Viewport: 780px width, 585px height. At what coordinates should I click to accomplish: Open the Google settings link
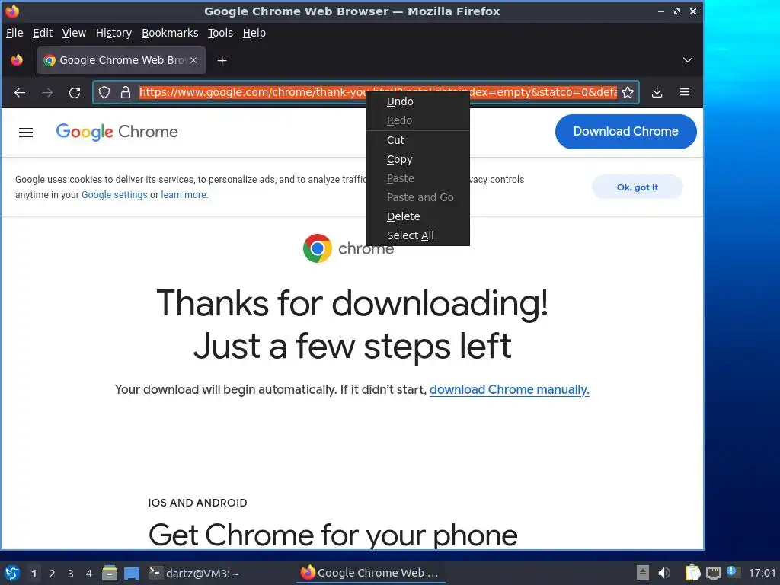[114, 195]
